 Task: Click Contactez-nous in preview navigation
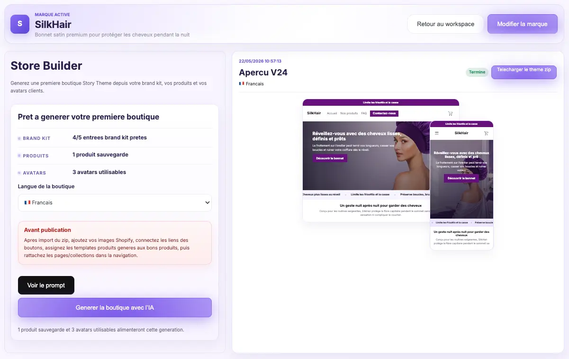pyautogui.click(x=384, y=113)
